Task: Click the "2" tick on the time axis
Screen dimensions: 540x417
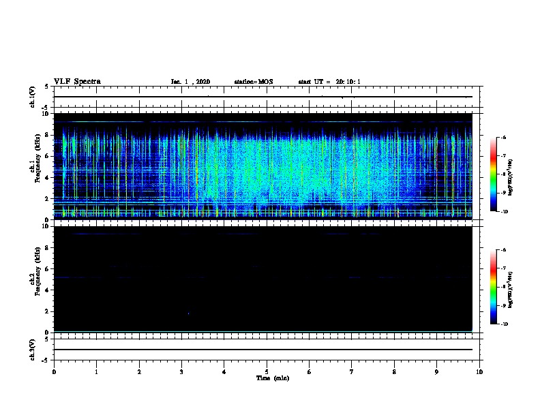Action: [x=139, y=372]
